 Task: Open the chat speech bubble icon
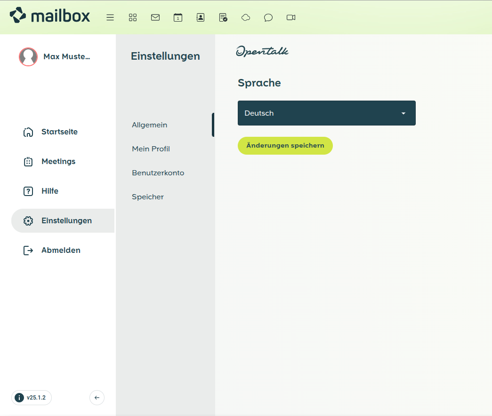click(x=268, y=17)
